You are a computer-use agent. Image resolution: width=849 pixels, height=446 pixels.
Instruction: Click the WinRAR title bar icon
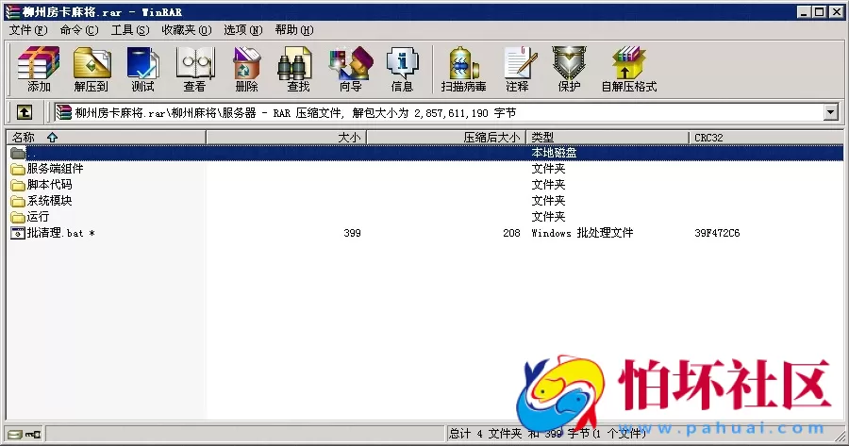coord(12,11)
